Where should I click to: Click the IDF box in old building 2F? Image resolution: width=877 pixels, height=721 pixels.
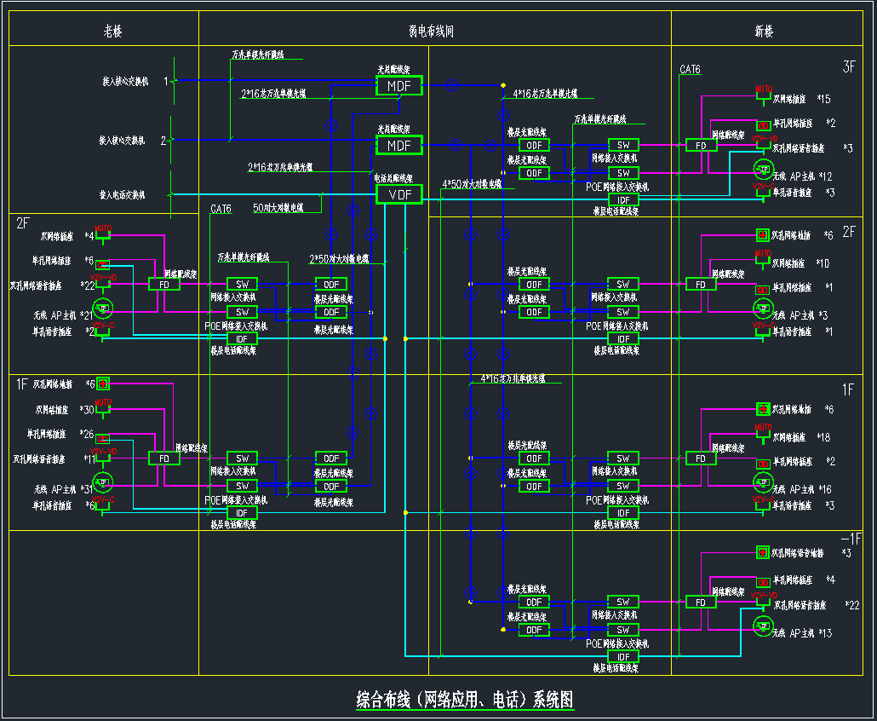coord(241,338)
